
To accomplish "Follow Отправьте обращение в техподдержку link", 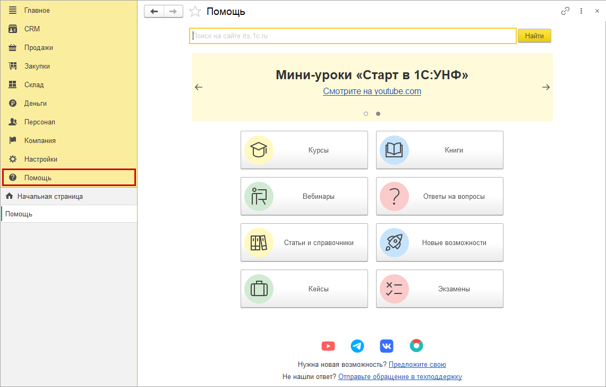I will [400, 376].
